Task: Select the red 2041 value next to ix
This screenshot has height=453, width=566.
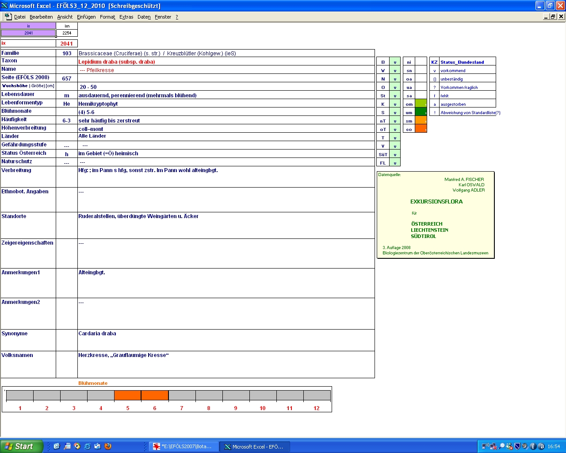Action: click(67, 43)
